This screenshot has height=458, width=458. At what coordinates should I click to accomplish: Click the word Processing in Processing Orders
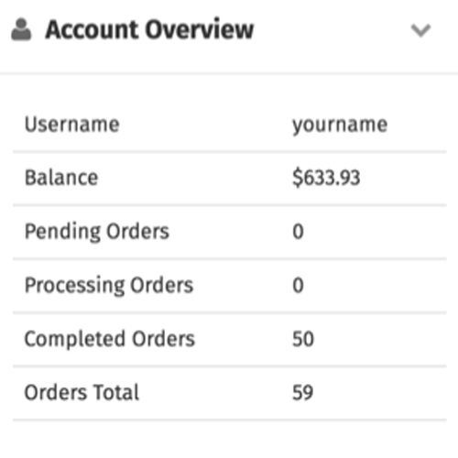pyautogui.click(x=75, y=286)
